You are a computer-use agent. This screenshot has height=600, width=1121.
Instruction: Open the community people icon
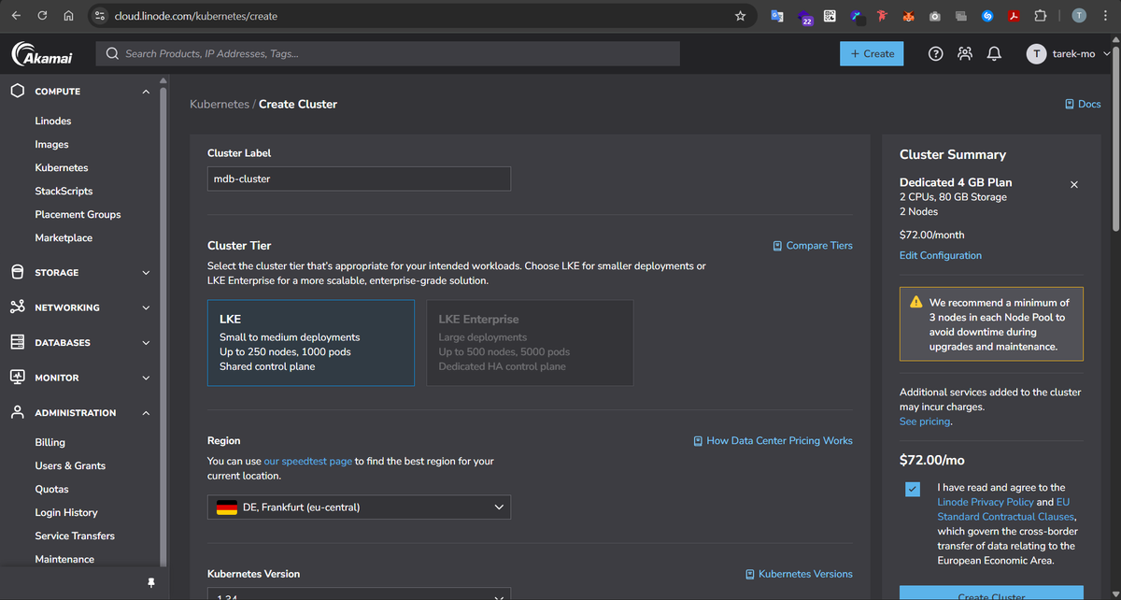pyautogui.click(x=965, y=54)
